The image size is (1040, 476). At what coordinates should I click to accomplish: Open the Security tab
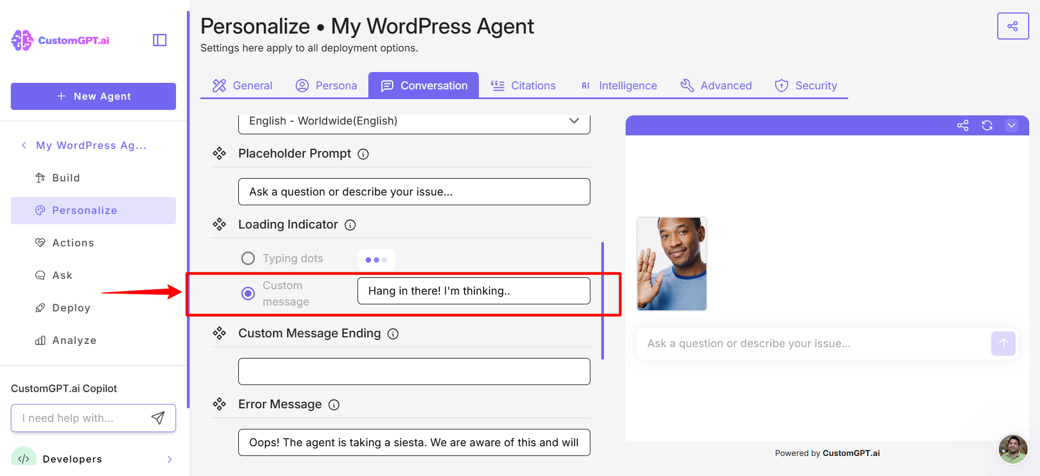(806, 86)
